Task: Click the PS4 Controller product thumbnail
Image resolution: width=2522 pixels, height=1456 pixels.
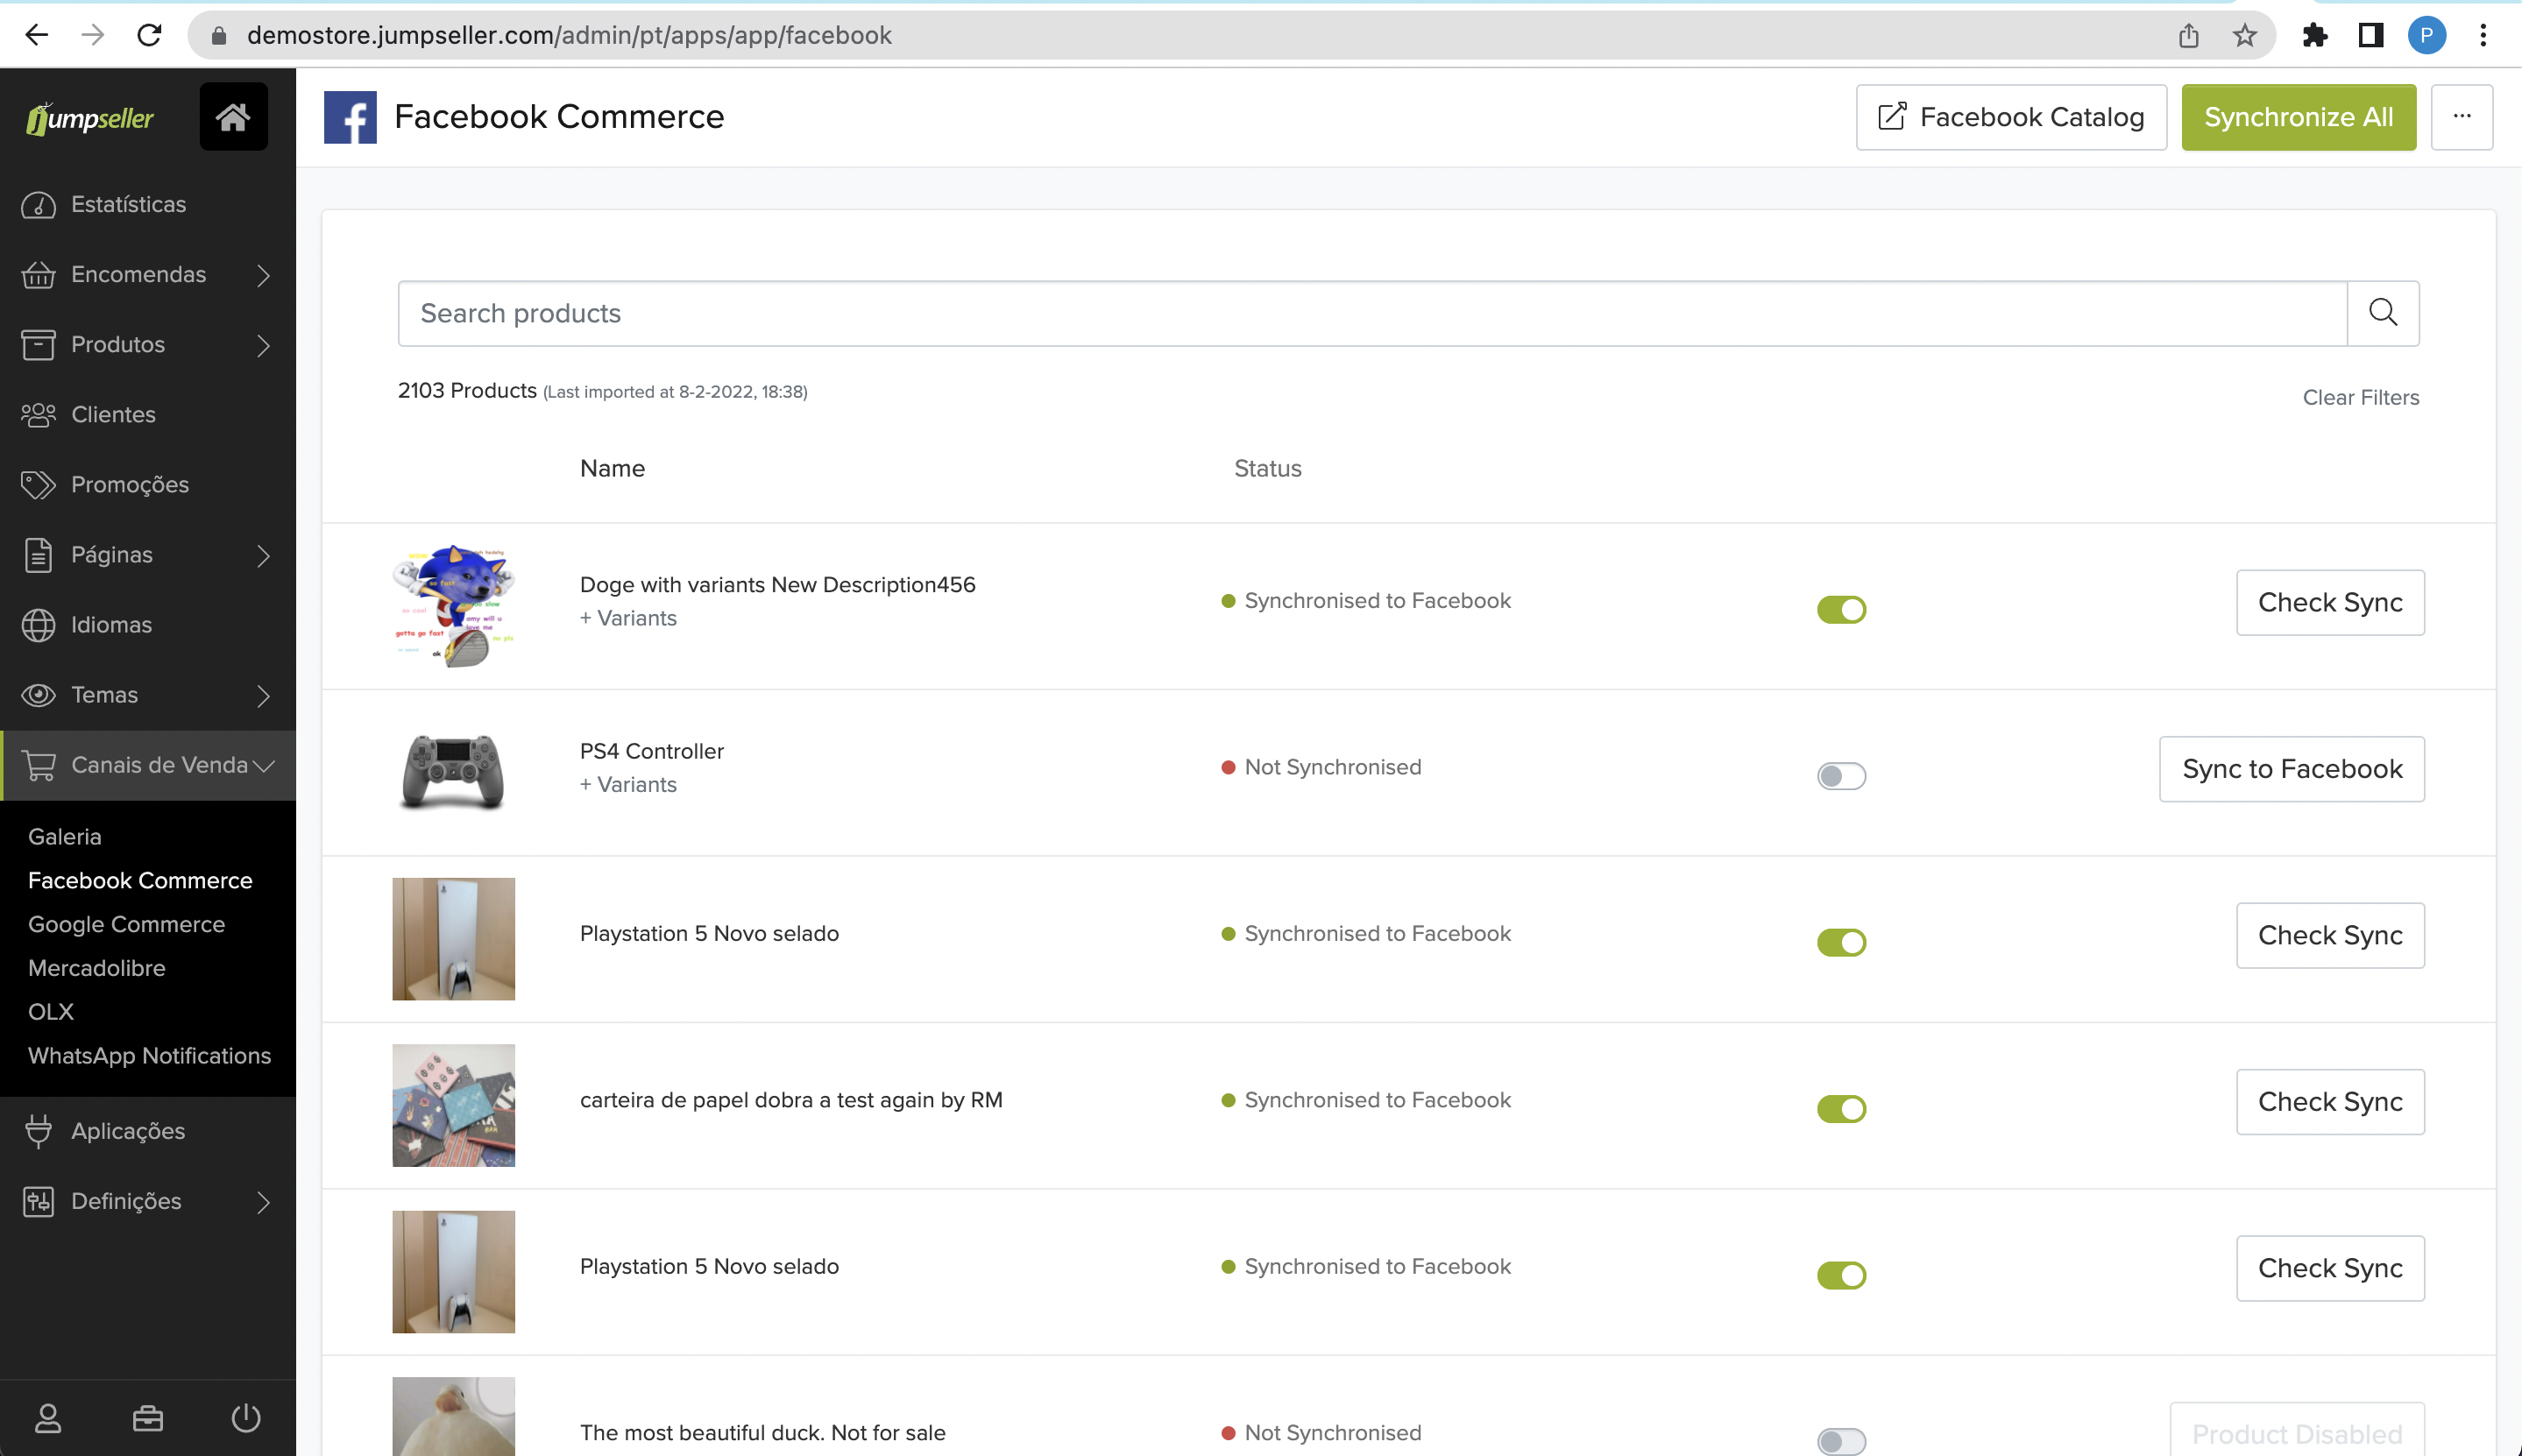Action: click(453, 772)
